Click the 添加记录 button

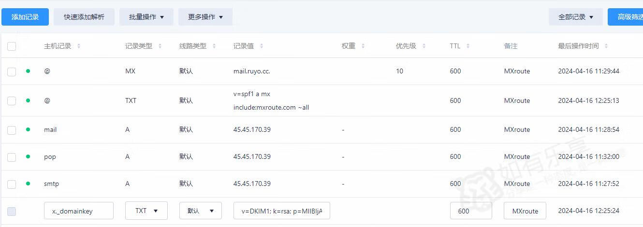(25, 17)
